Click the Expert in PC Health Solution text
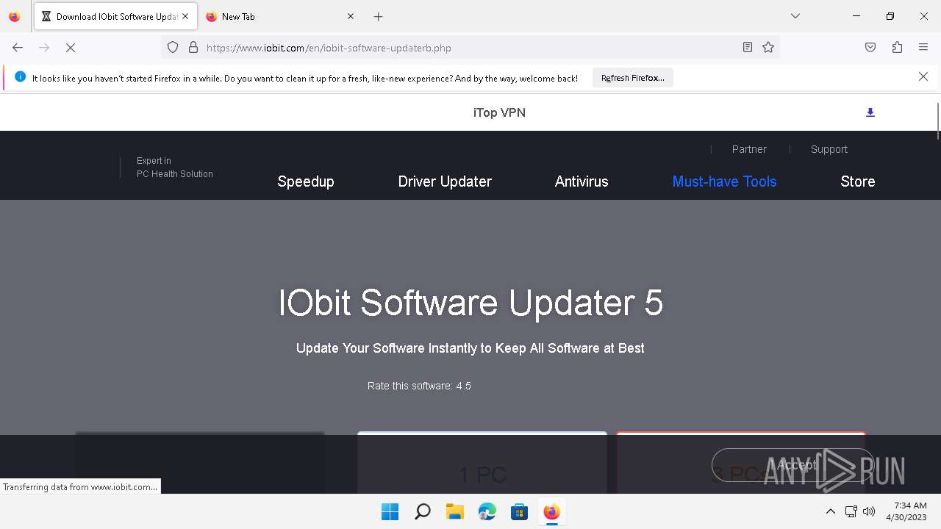941x529 pixels. pos(175,168)
